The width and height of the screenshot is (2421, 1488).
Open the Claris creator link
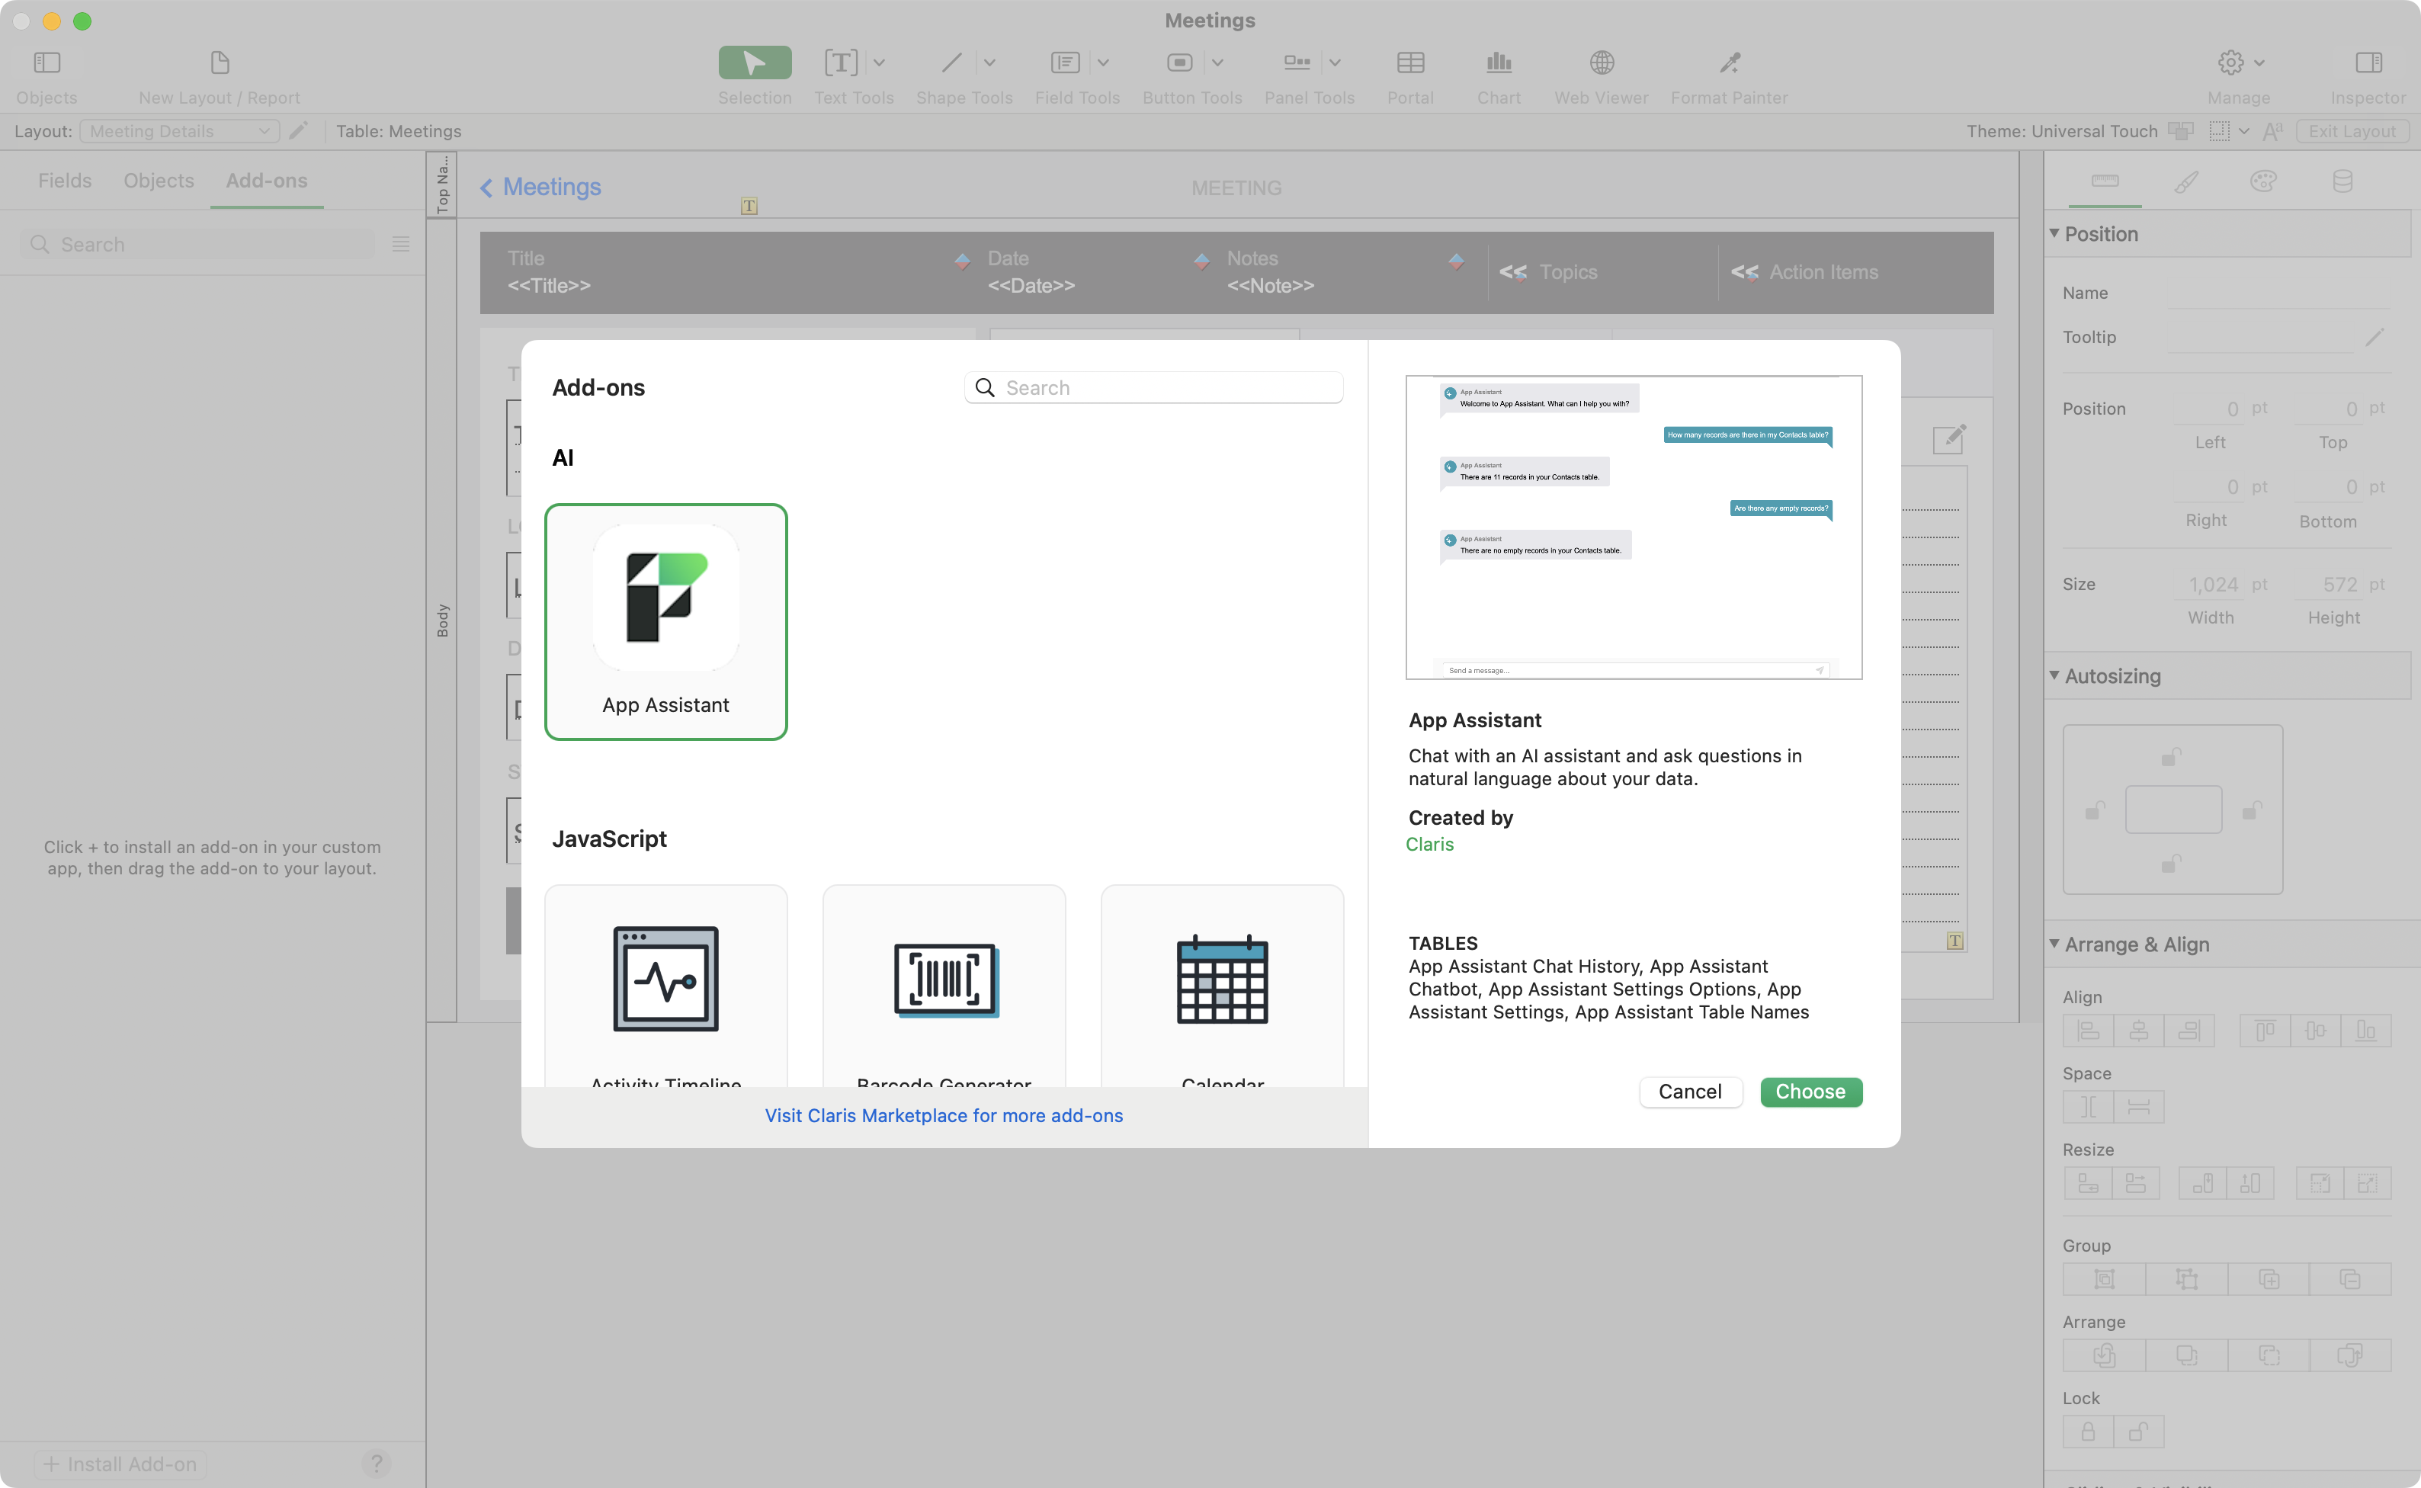point(1429,843)
